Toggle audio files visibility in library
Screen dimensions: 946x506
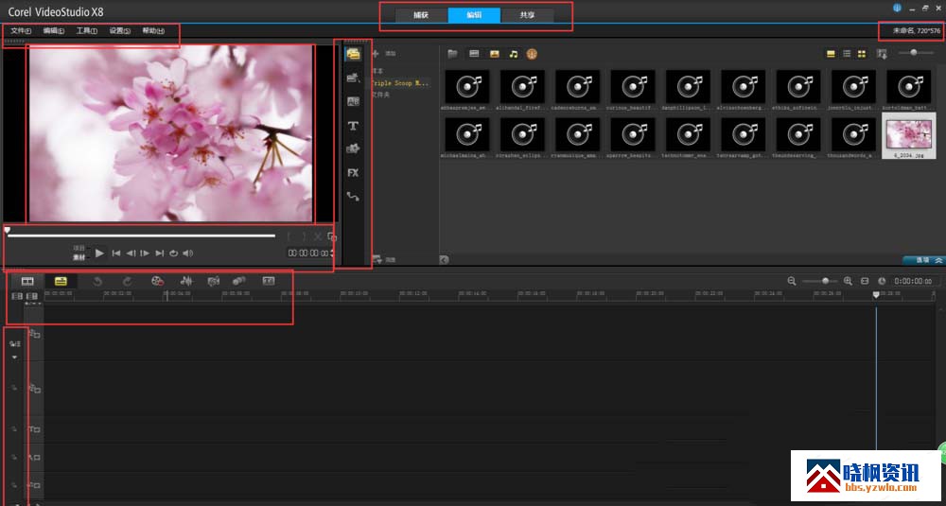click(514, 54)
